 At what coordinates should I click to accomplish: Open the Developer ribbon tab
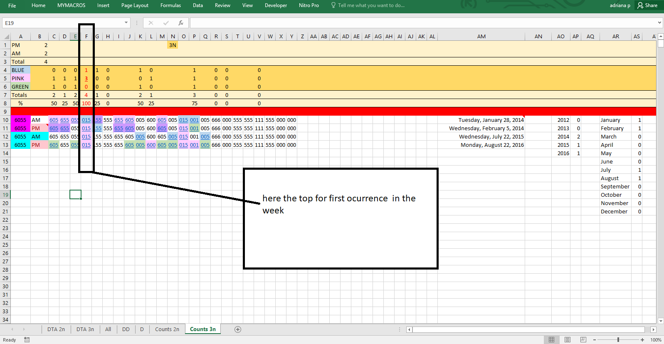click(276, 5)
